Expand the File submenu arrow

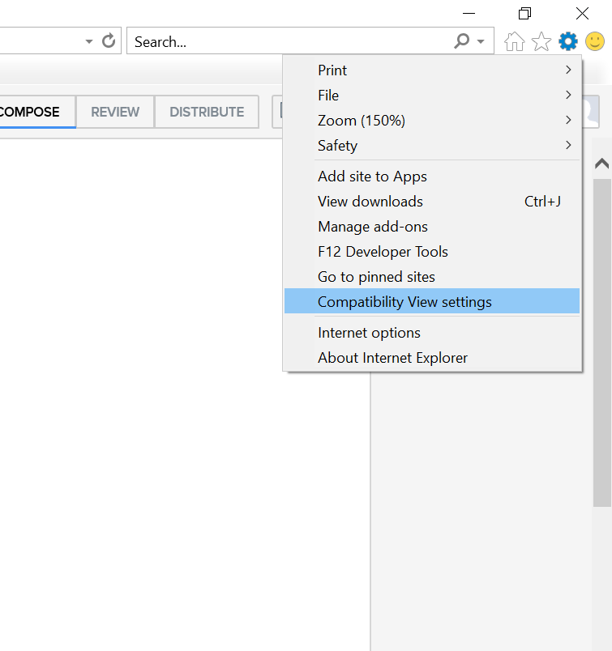(x=568, y=95)
